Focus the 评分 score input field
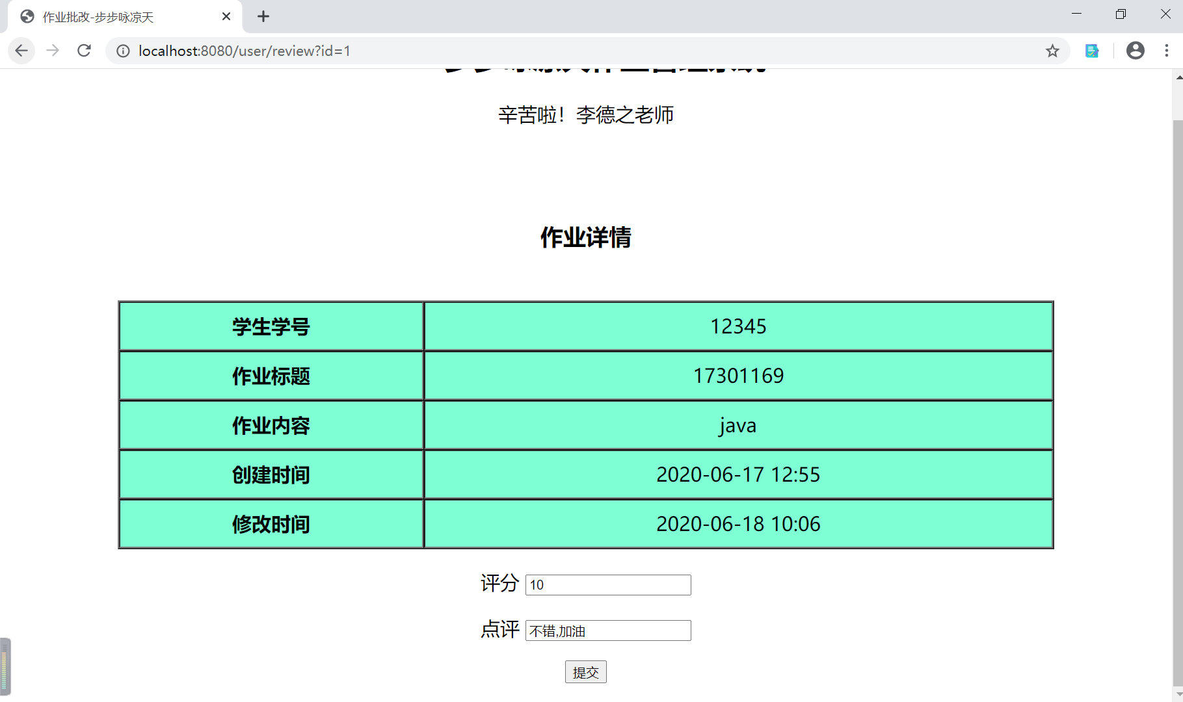 tap(608, 584)
